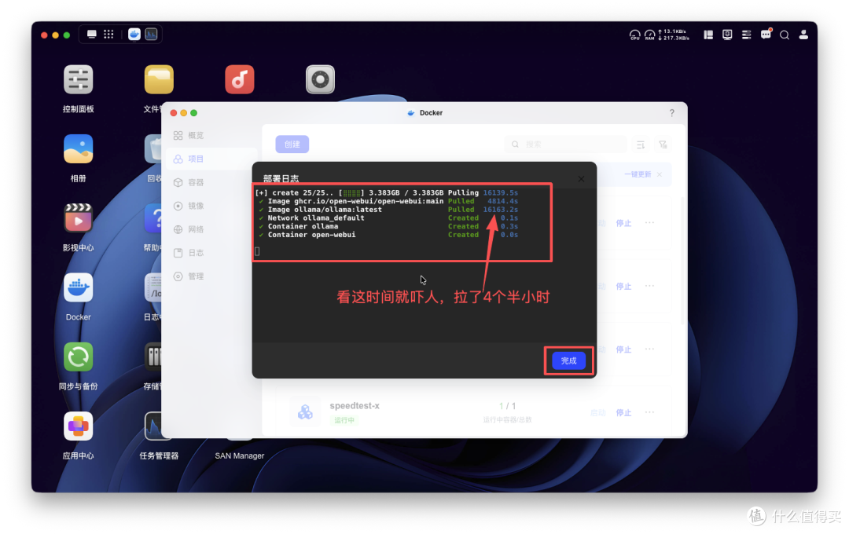Screen dimensions: 849x534
Task: Open the user account icon
Action: coord(803,35)
